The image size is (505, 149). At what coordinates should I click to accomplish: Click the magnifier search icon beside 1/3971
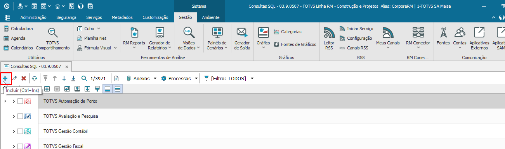tap(84, 78)
